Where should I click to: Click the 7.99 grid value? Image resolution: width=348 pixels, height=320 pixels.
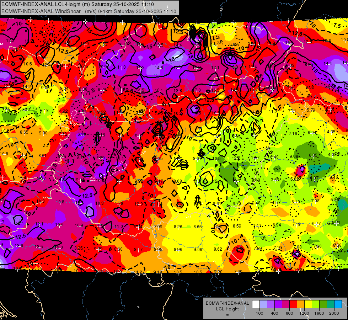point(158,227)
